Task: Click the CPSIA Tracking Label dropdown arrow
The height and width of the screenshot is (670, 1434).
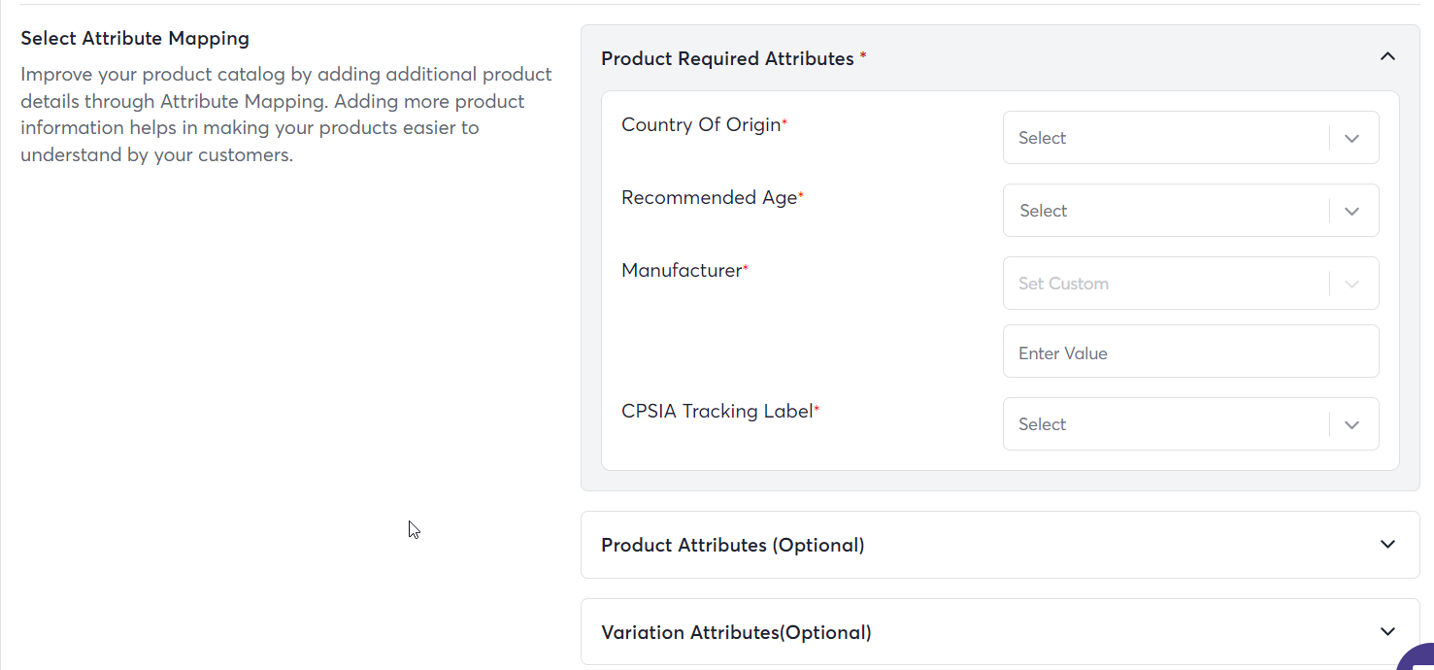Action: (1351, 424)
